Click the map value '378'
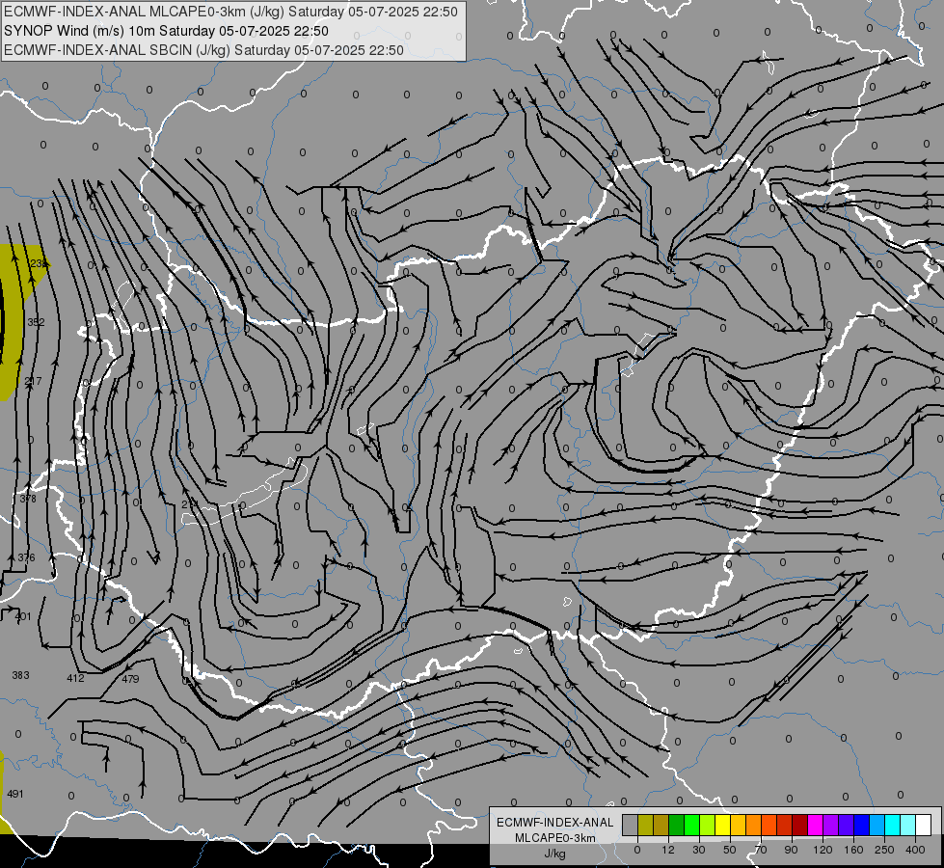The image size is (944, 868). pos(28,499)
